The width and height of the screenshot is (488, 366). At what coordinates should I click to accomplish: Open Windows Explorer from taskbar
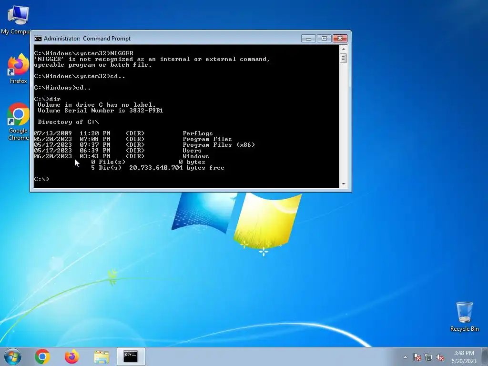(x=102, y=356)
